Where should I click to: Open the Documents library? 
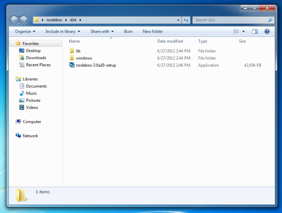click(36, 86)
